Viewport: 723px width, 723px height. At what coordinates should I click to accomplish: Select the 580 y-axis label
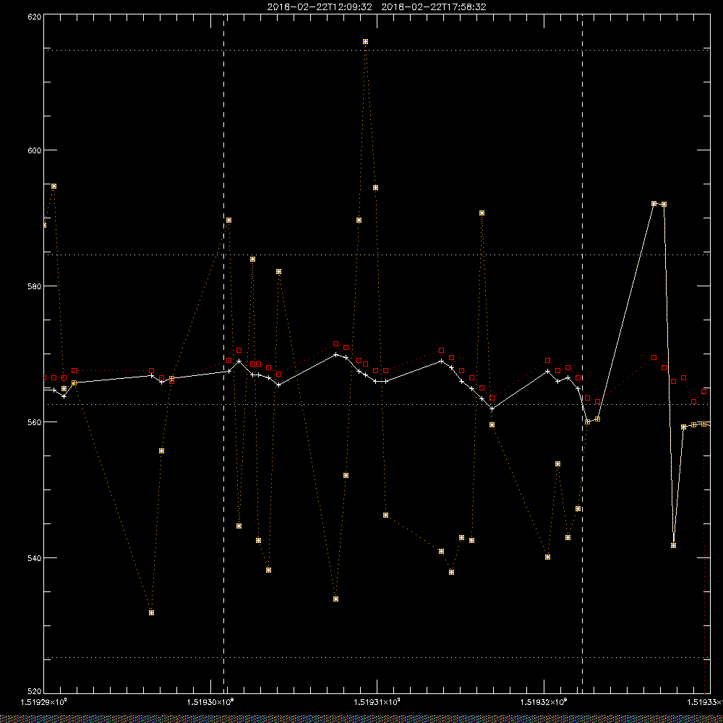tap(35, 286)
